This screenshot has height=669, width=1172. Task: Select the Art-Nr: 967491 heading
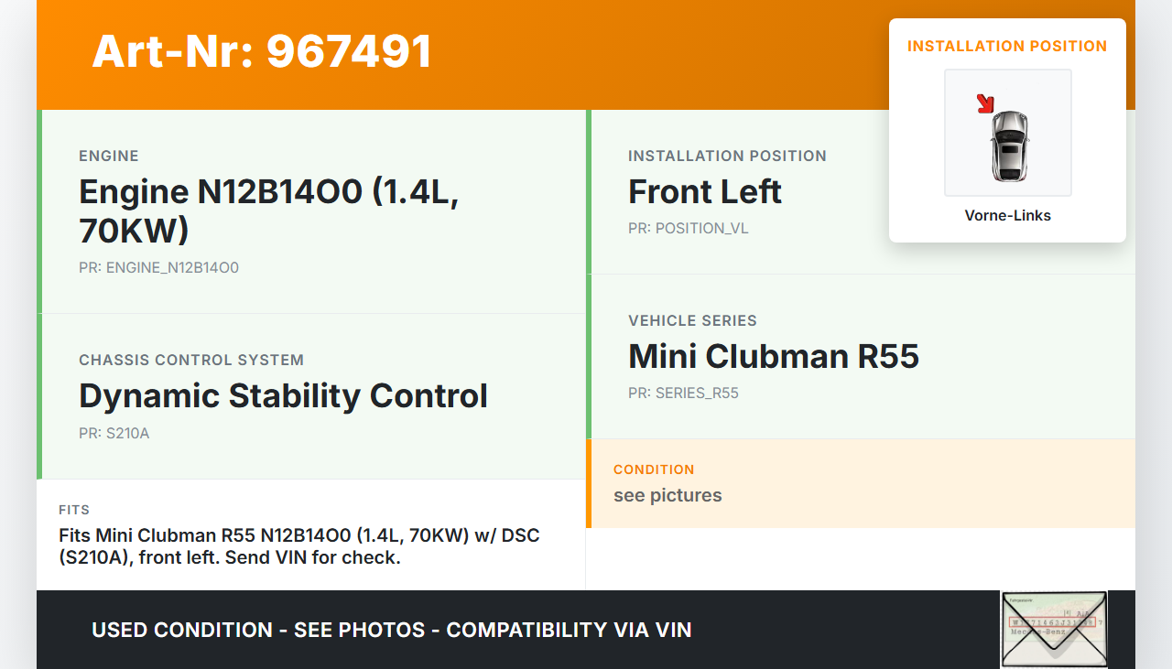[x=262, y=51]
